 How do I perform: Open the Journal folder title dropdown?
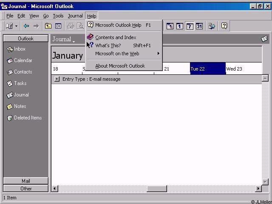(64, 40)
